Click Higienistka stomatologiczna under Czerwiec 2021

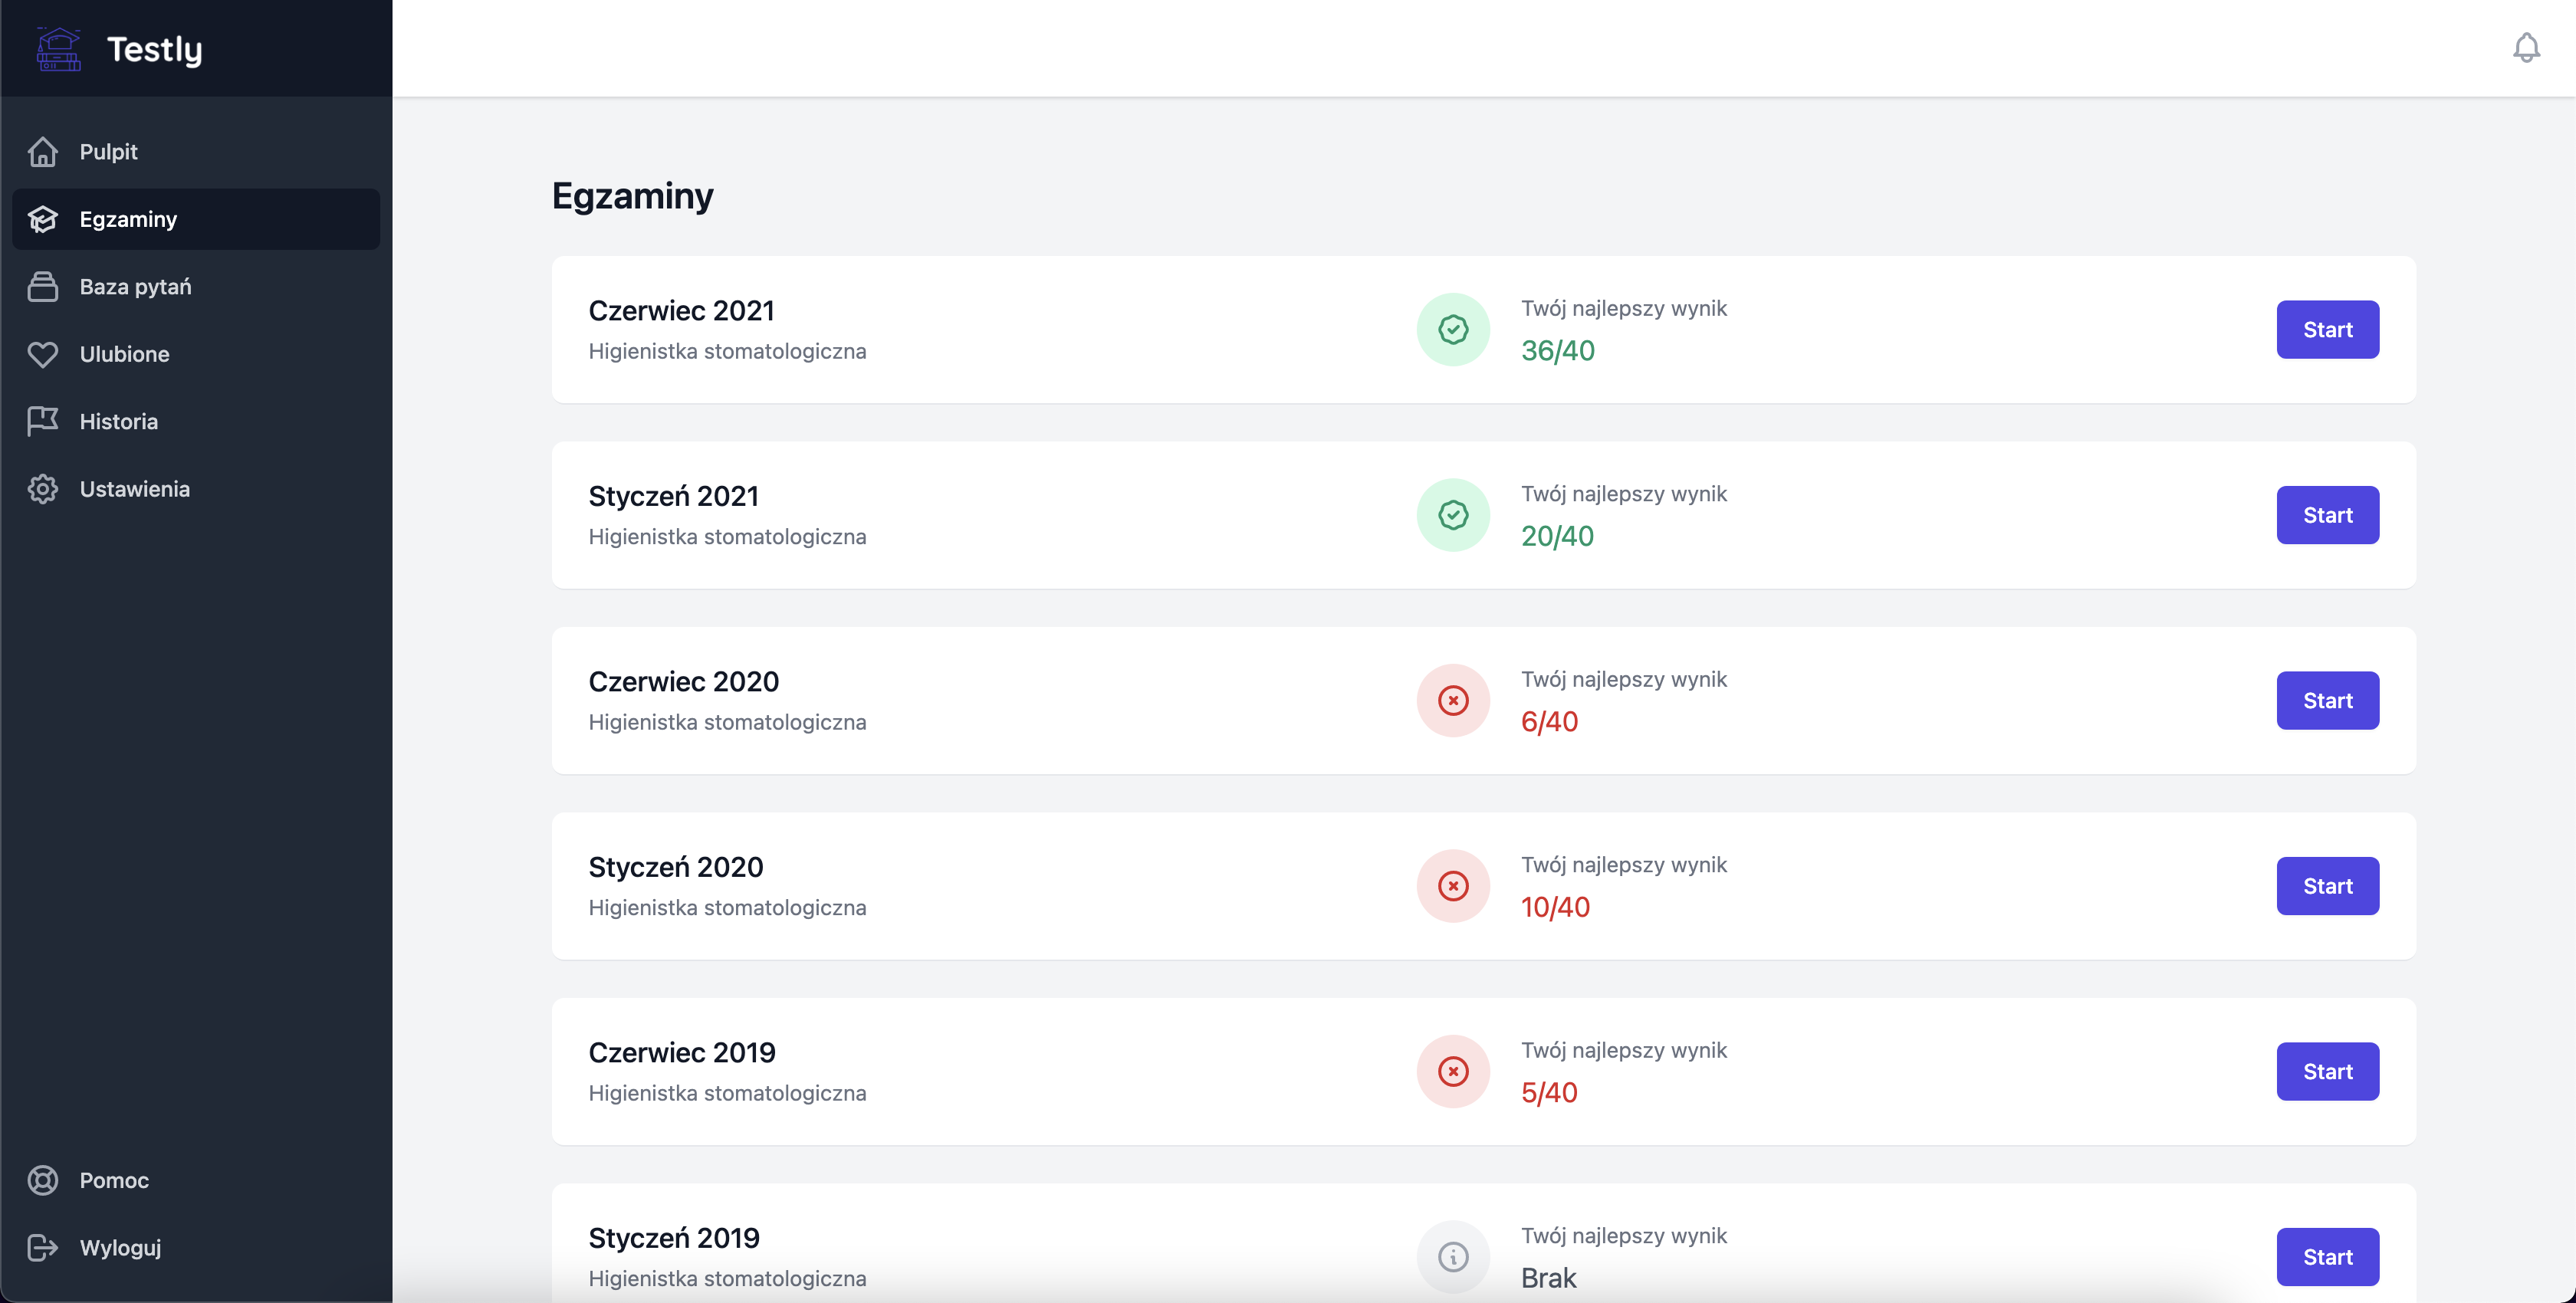[727, 352]
